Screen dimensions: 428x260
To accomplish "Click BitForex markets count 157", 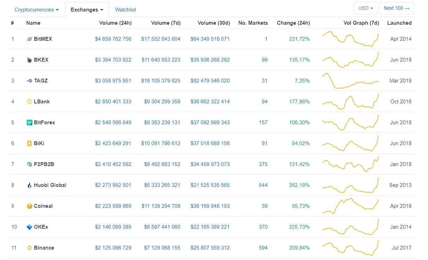I will 263,123.
